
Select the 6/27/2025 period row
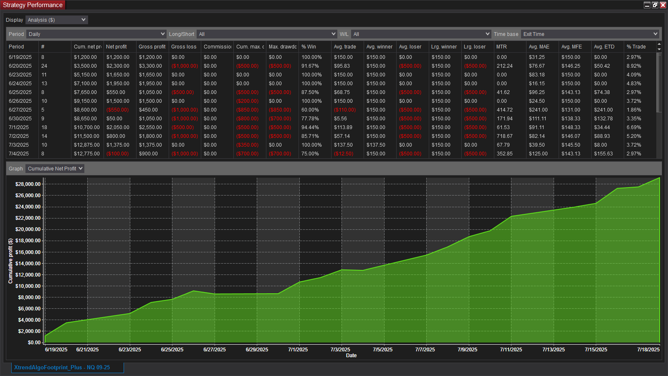coord(331,110)
